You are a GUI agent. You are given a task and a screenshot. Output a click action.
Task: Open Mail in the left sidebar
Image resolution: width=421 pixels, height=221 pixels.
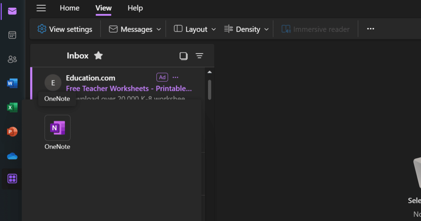[x=12, y=11]
